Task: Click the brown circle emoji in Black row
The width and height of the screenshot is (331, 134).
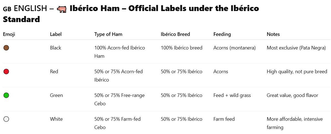Action: point(6,48)
